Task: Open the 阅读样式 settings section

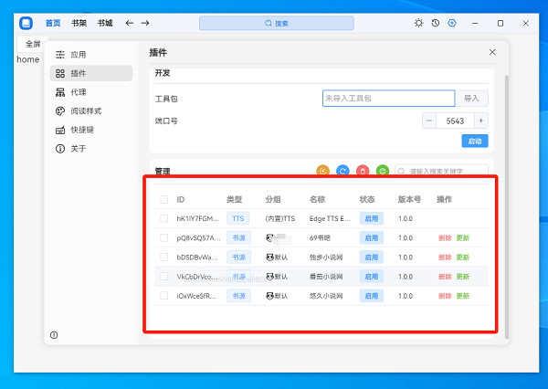Action: [x=91, y=111]
